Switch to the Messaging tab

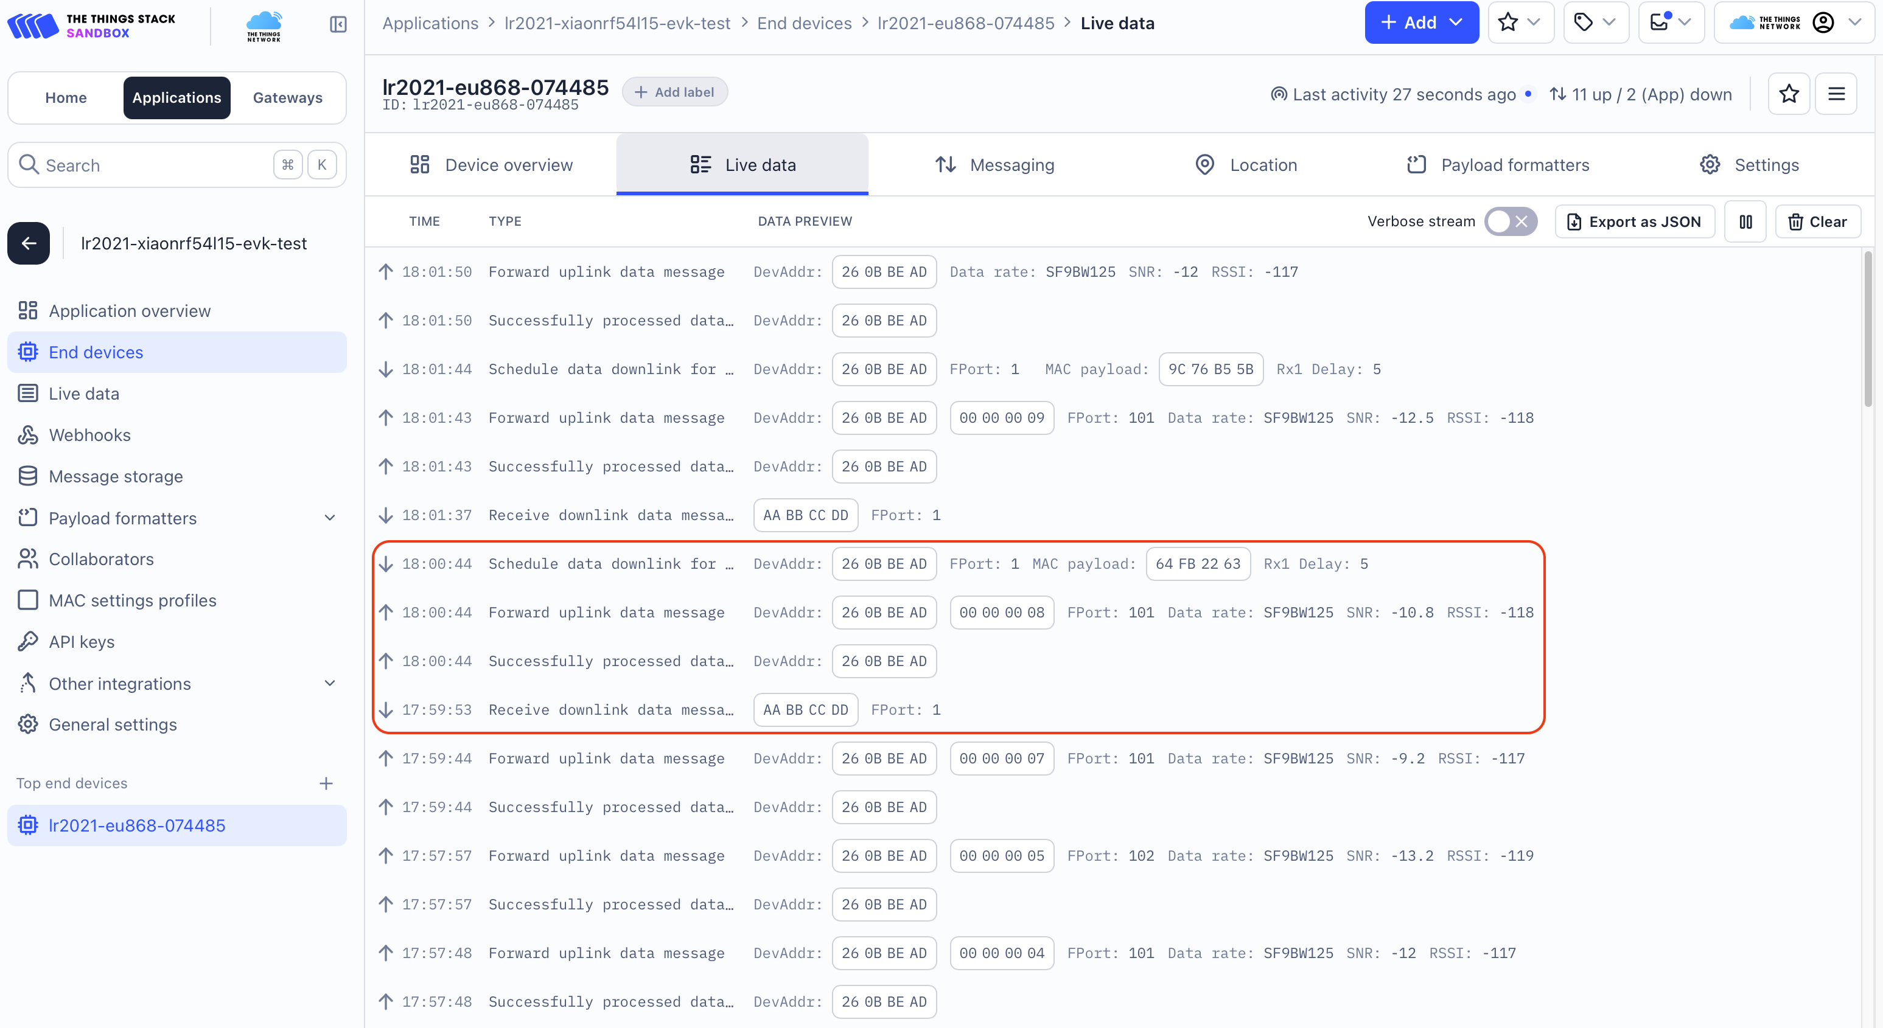click(x=995, y=164)
